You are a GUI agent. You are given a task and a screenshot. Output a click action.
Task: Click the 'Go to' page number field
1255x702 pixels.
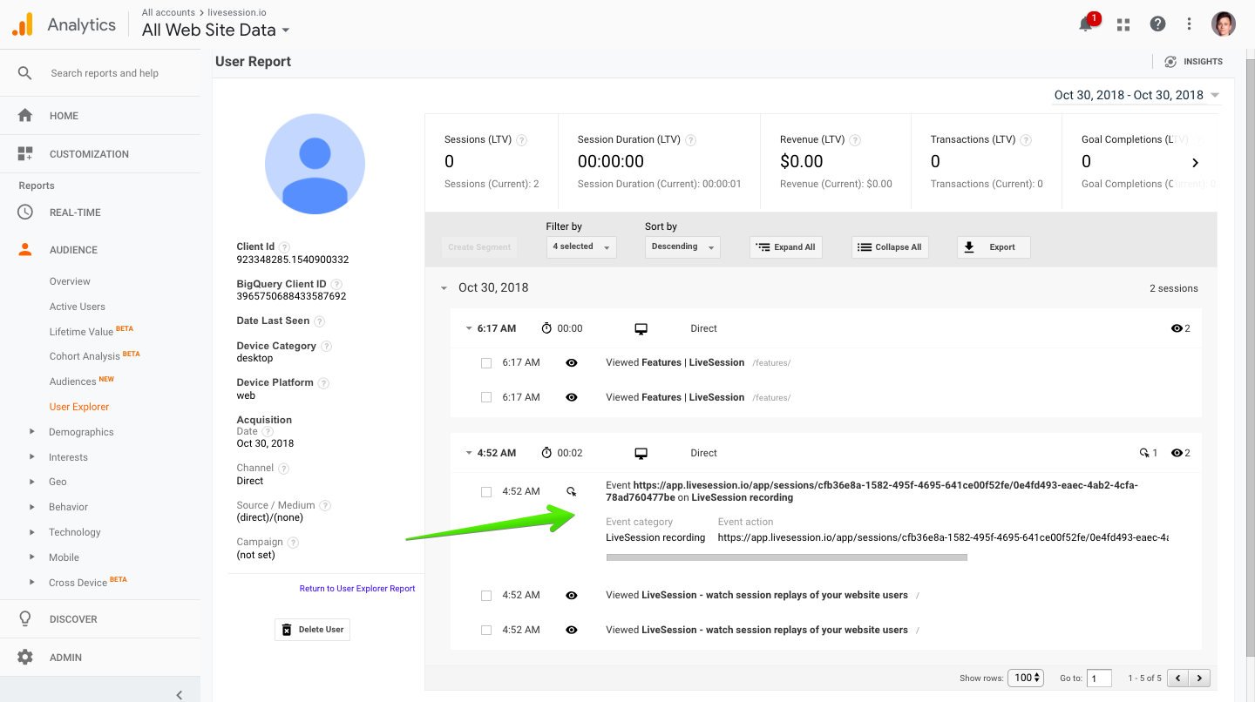pyautogui.click(x=1099, y=677)
